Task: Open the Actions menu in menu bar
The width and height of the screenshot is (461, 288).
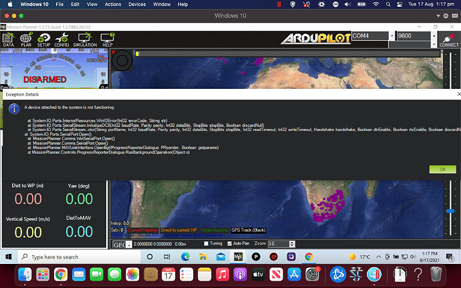Action: tap(112, 4)
